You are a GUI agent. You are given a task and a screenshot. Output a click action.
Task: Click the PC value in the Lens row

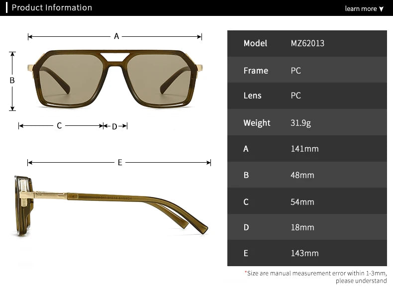[296, 96]
